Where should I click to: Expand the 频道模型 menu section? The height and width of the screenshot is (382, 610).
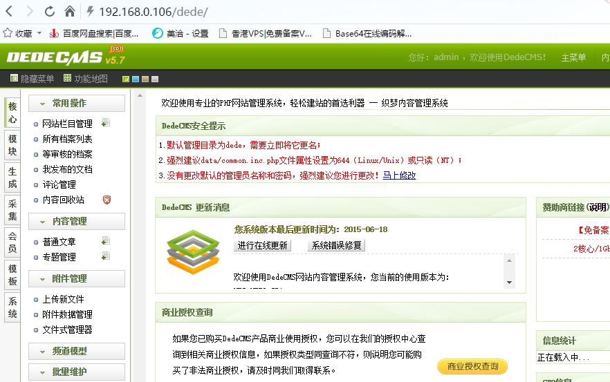(x=77, y=352)
